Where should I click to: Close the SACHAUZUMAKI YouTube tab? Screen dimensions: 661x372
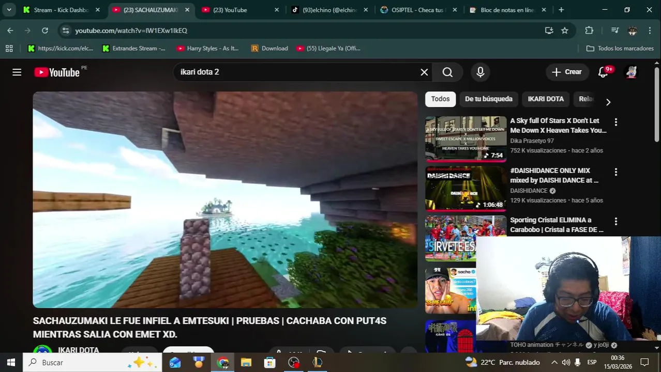coord(187,10)
